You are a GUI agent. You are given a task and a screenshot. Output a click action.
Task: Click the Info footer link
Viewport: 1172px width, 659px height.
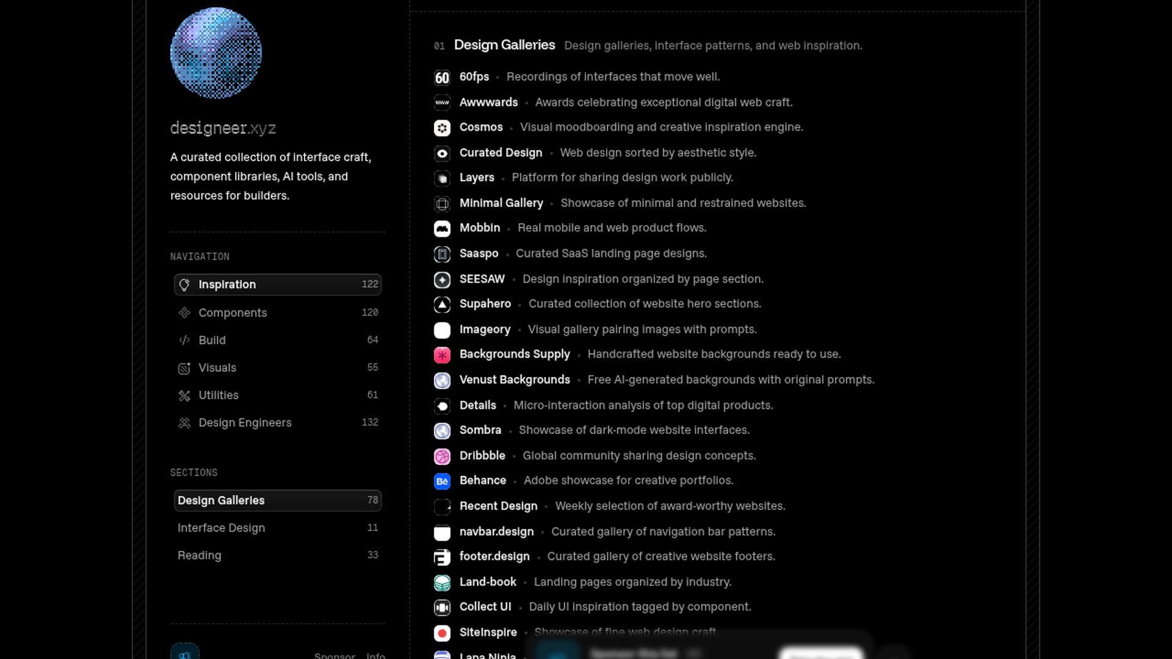375,656
